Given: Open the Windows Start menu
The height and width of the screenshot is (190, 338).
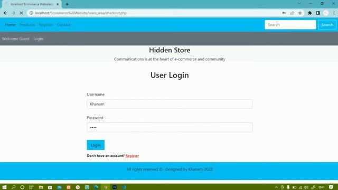Looking at the screenshot, I should pos(4,187).
